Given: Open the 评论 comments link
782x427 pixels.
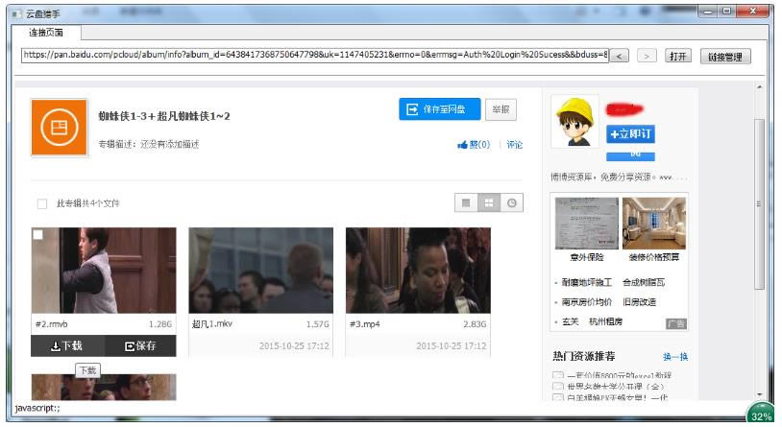Looking at the screenshot, I should point(515,145).
